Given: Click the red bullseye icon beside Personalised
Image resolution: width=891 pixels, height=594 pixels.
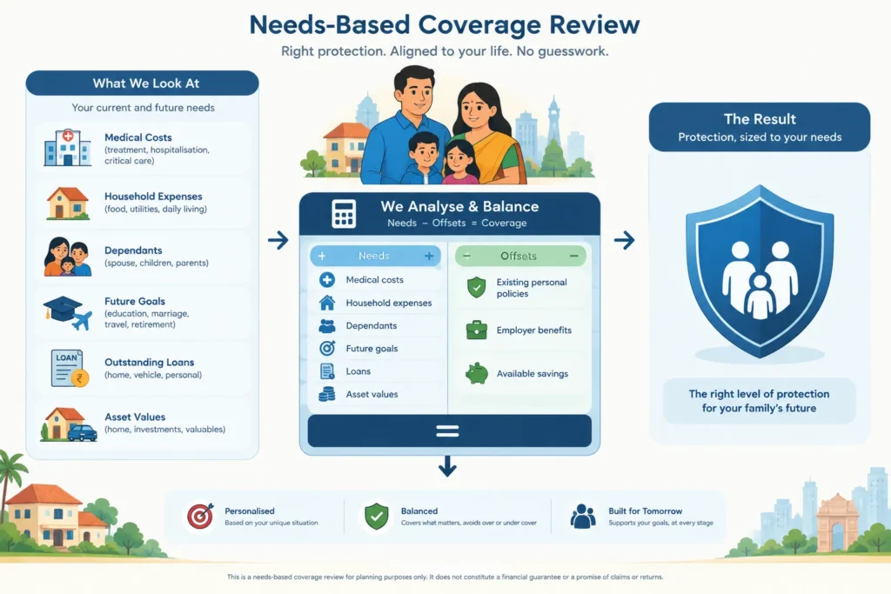Looking at the screenshot, I should coord(201,517).
